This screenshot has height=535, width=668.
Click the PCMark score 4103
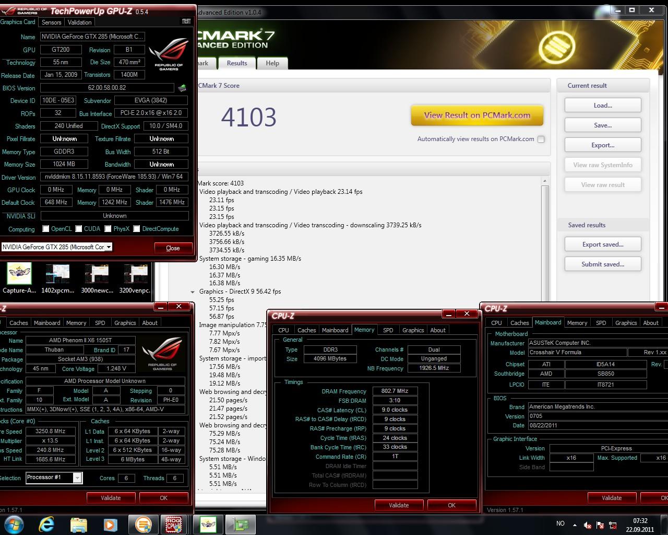pyautogui.click(x=248, y=117)
